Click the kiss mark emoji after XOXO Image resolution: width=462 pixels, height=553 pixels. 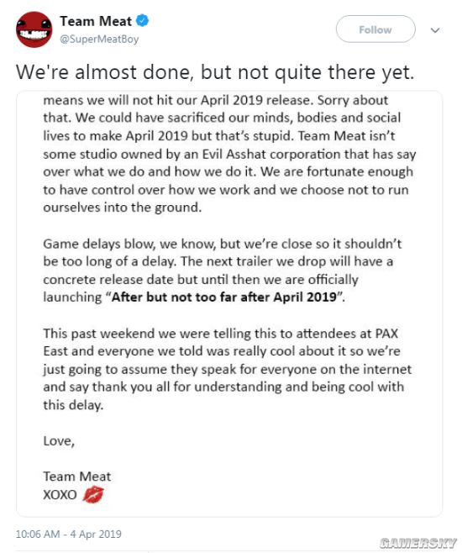(x=93, y=494)
